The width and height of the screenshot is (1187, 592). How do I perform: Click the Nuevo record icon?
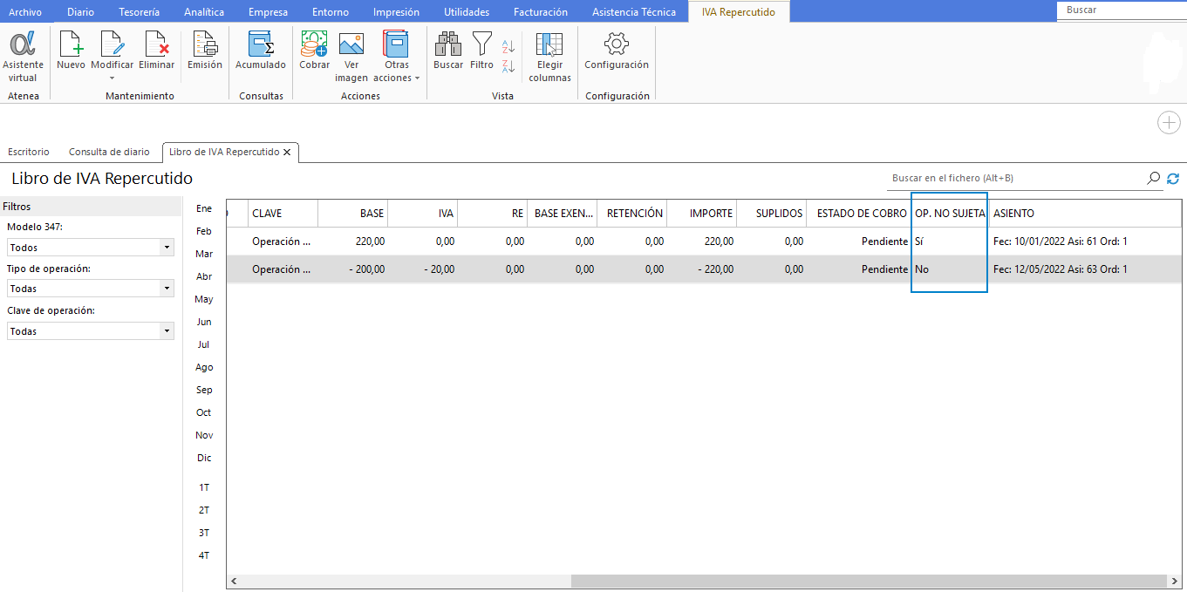[x=71, y=44]
